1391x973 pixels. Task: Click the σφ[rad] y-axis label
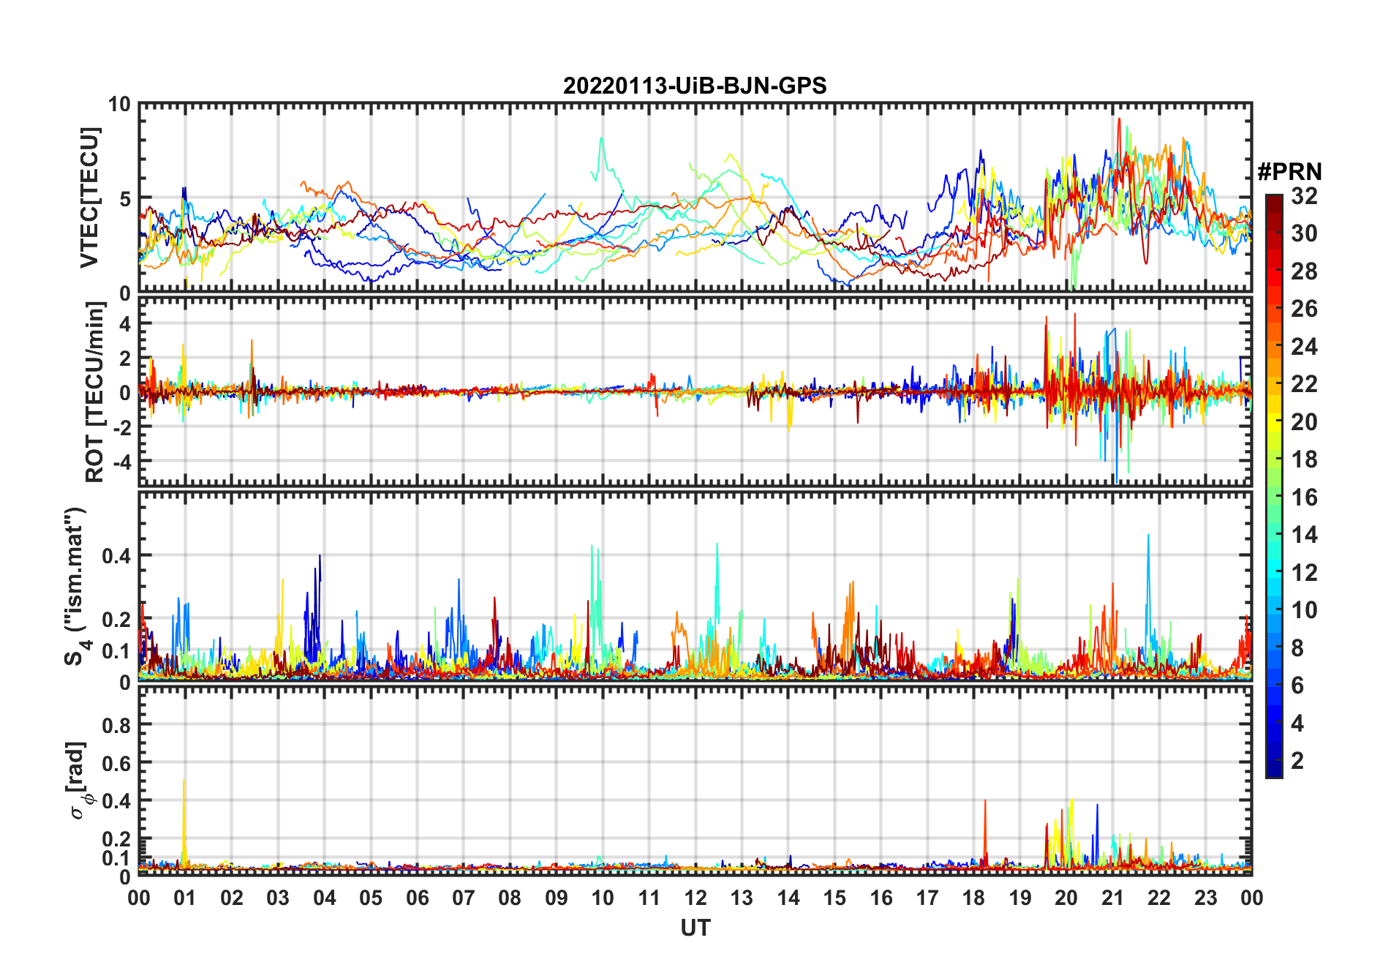click(78, 781)
